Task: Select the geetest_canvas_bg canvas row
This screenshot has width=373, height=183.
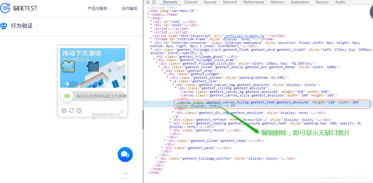Action: (255, 92)
